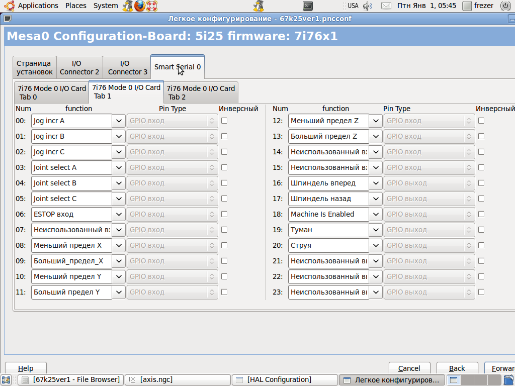The width and height of the screenshot is (515, 386).
Task: Open 7i76 Mode 0 I/O Card Tab 0
Action: [52, 92]
